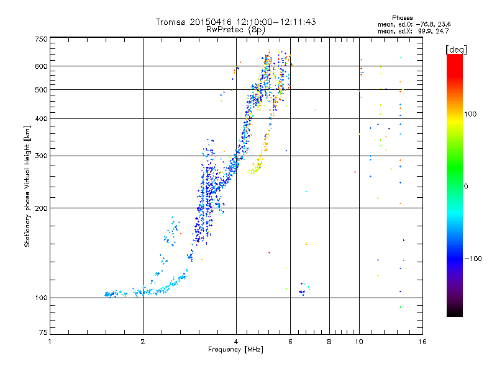Click the y-axis tick label '600'
Viewport: 497px width, 372px height.
pyautogui.click(x=42, y=66)
